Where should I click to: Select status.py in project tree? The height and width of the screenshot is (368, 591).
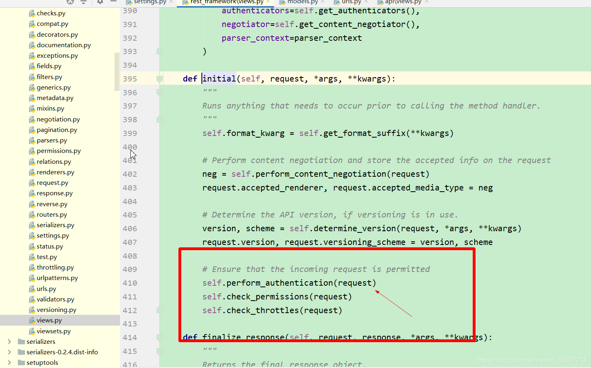[50, 247]
